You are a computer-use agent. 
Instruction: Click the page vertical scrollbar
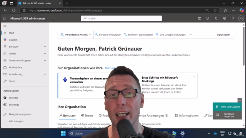pos(244,46)
